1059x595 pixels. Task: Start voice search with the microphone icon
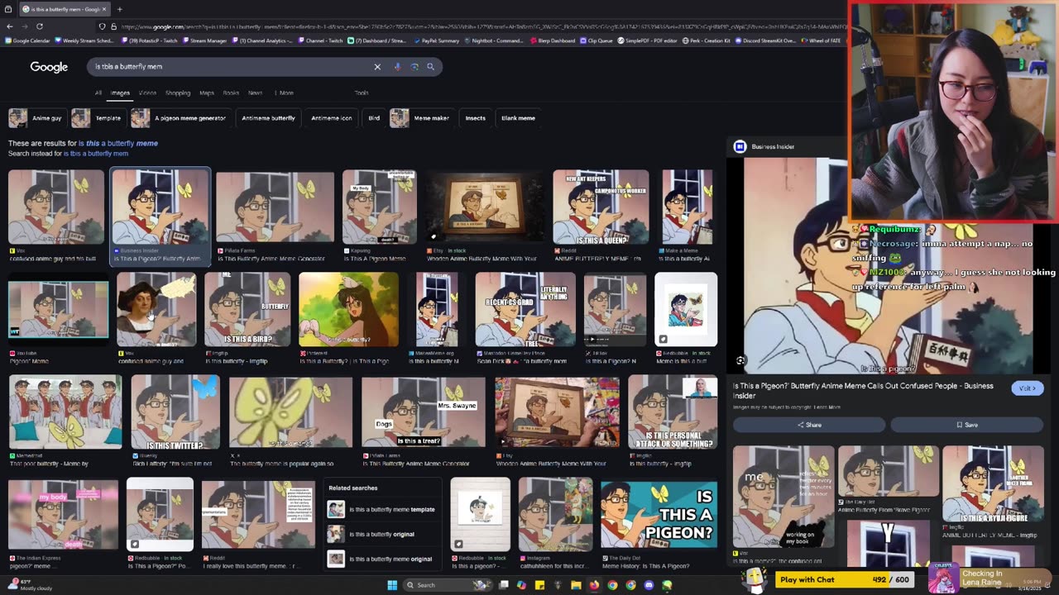[398, 67]
